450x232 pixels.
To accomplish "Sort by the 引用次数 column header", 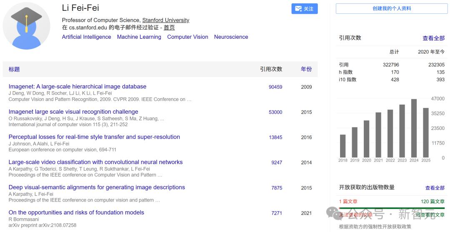I will click(x=271, y=69).
